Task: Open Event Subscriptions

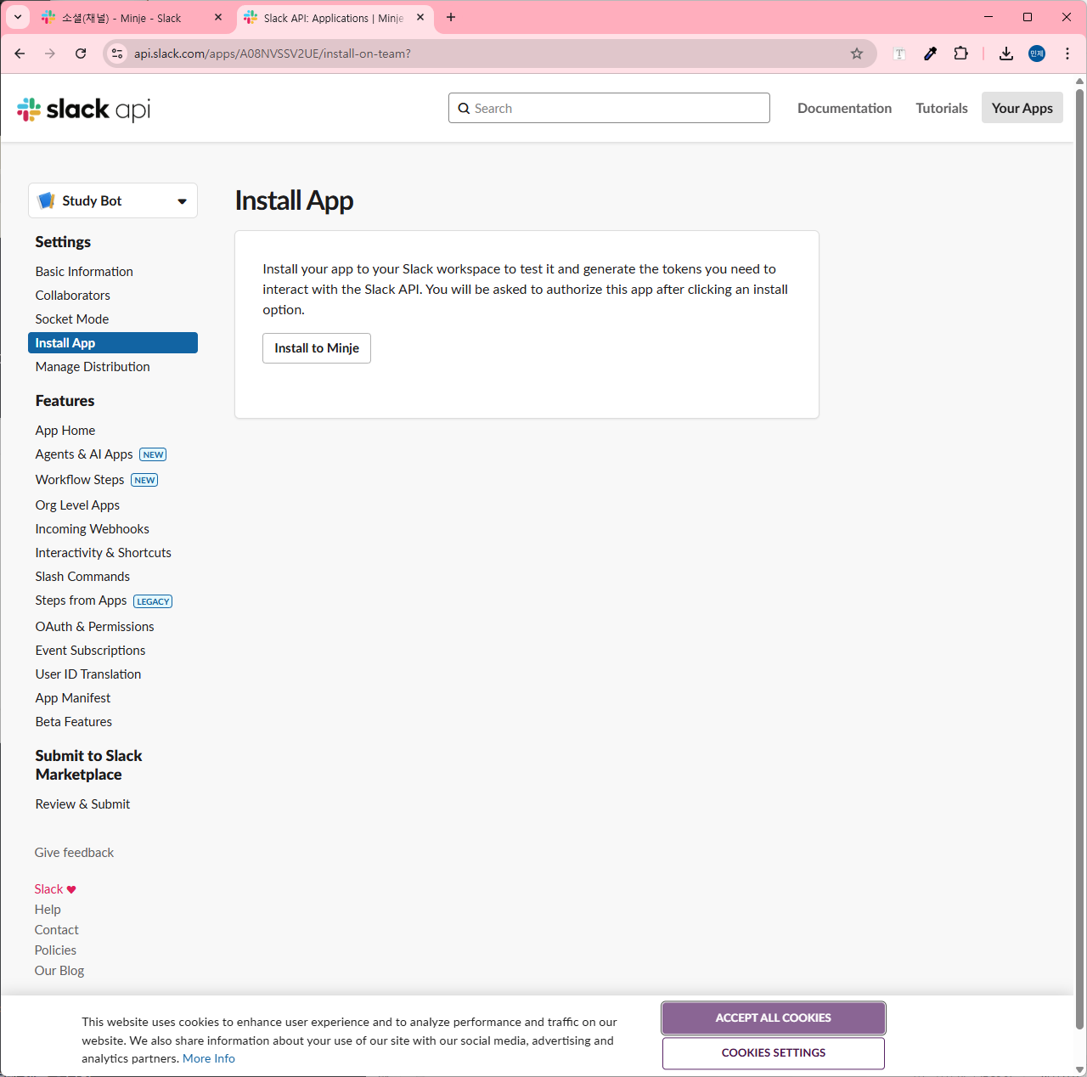Action: [x=91, y=651]
